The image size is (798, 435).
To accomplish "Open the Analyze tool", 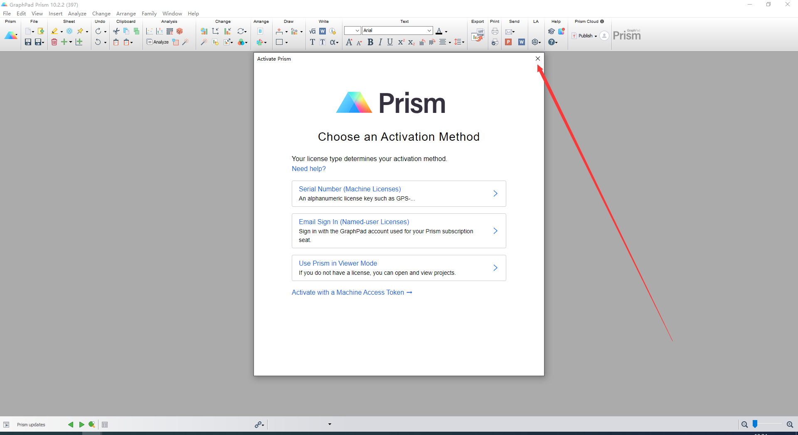I will click(158, 42).
